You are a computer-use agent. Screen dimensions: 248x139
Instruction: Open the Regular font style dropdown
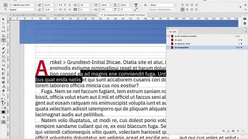[35, 10]
